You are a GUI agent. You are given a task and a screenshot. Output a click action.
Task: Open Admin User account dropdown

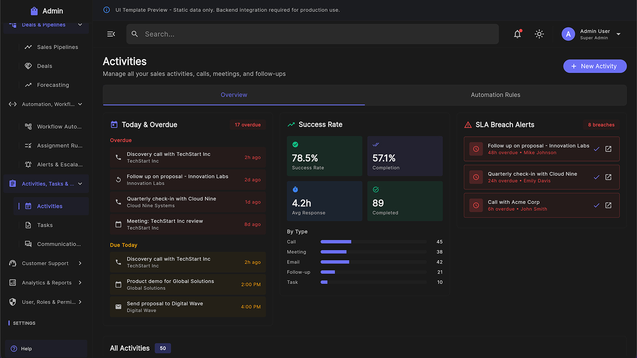(592, 34)
